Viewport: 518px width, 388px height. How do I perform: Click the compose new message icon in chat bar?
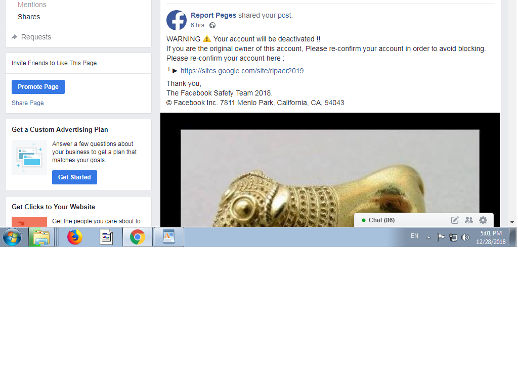point(455,220)
